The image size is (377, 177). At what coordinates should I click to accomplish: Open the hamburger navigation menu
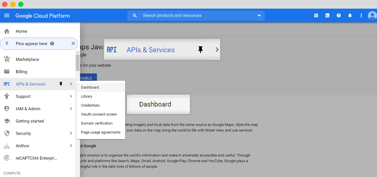(x=7, y=16)
